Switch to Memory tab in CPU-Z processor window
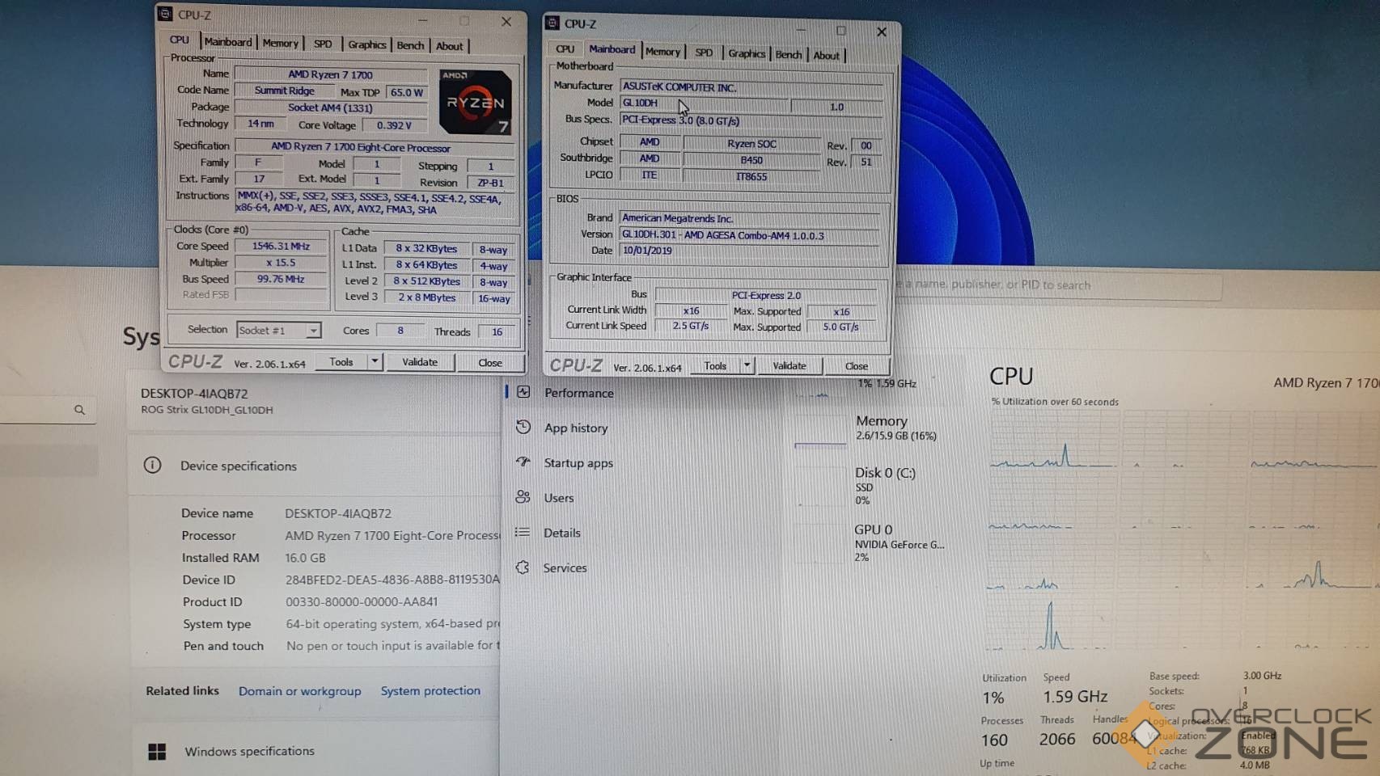The height and width of the screenshot is (776, 1380). [280, 43]
